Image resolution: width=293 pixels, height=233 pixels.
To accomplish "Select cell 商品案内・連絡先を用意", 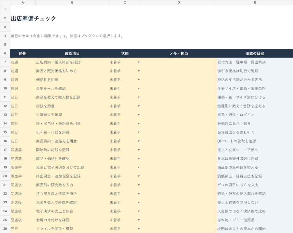I will pos(72,141).
